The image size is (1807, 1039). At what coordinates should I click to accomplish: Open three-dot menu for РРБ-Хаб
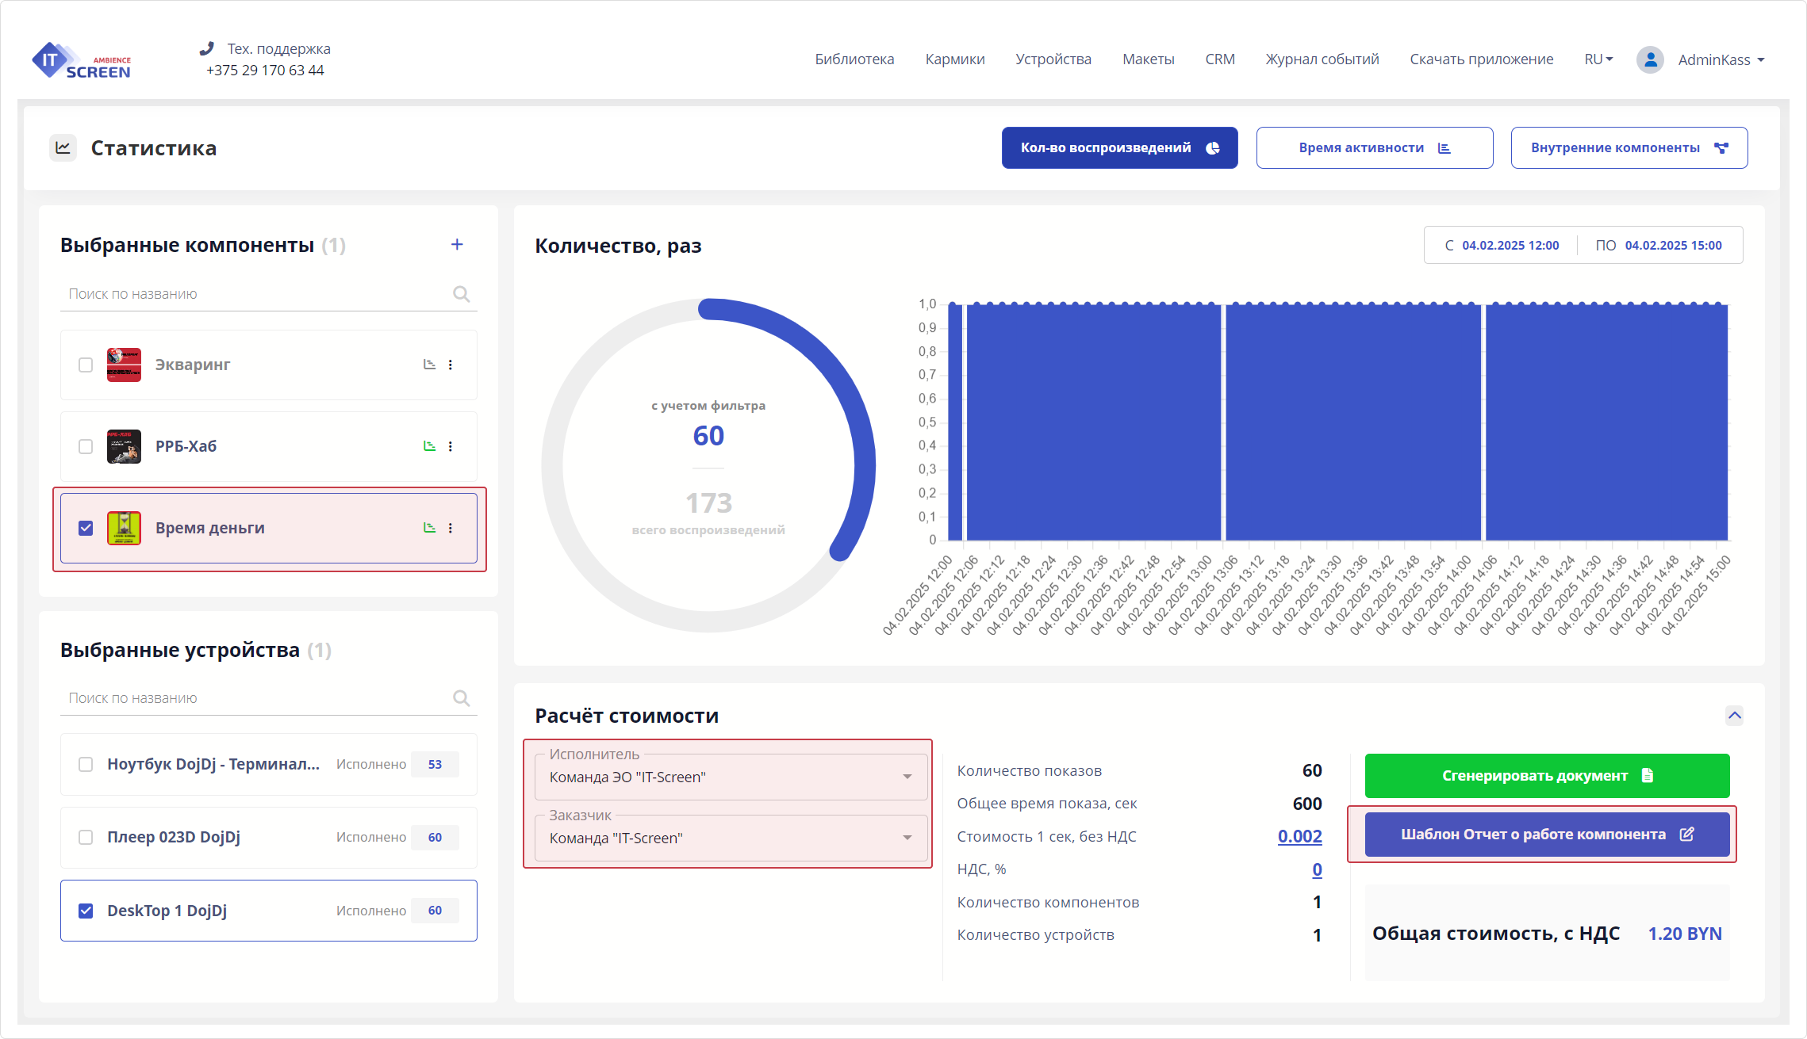coord(451,446)
